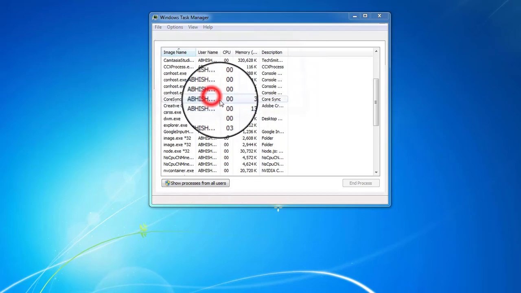Click the End Process button
The image size is (521, 293).
click(361, 183)
